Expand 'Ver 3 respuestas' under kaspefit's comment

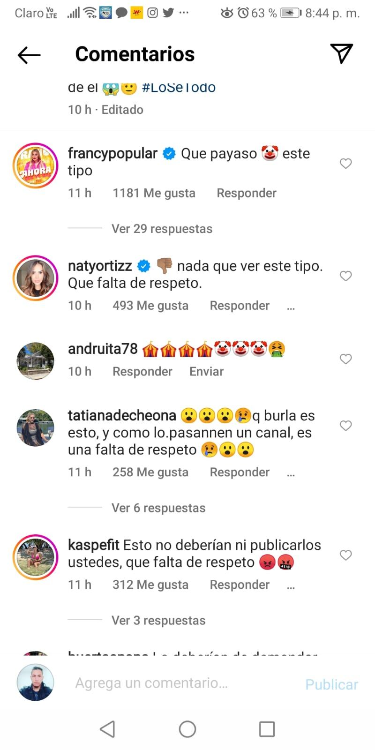(158, 620)
